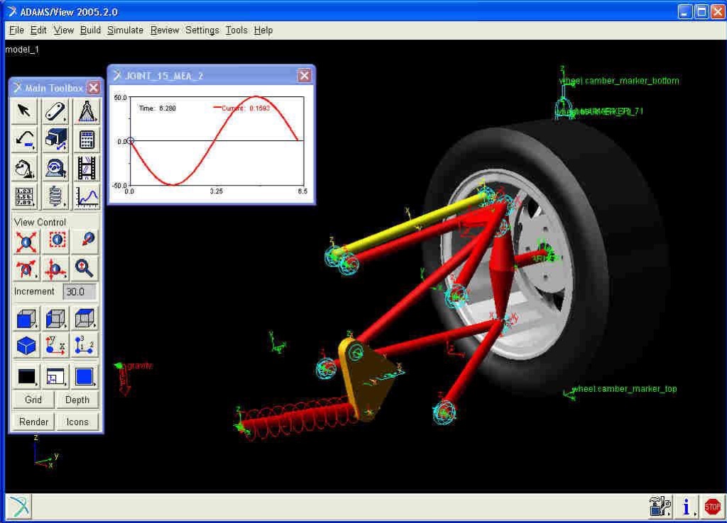Open the interactive Simulation calculator tool
The height and width of the screenshot is (523, 727).
click(86, 139)
